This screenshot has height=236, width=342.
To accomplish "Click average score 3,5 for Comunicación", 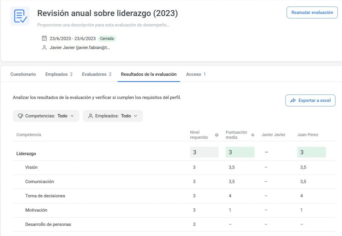I will point(232,182).
